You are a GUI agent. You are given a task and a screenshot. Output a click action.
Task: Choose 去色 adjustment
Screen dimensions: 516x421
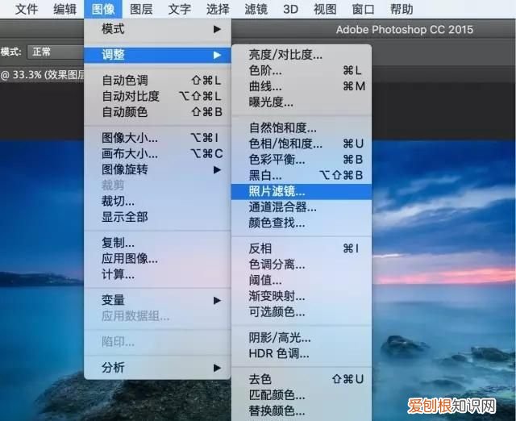(x=302, y=379)
